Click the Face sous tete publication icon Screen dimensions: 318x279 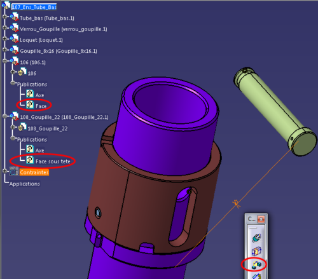(x=30, y=160)
